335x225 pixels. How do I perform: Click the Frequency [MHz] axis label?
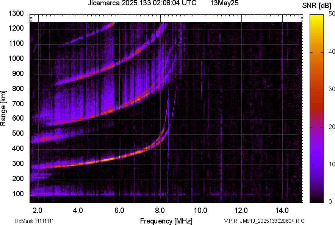tap(166, 221)
